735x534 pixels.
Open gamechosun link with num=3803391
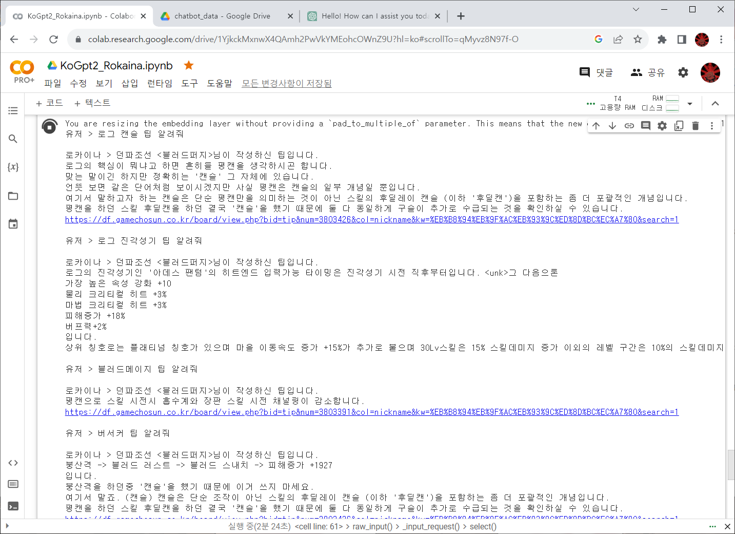click(372, 412)
